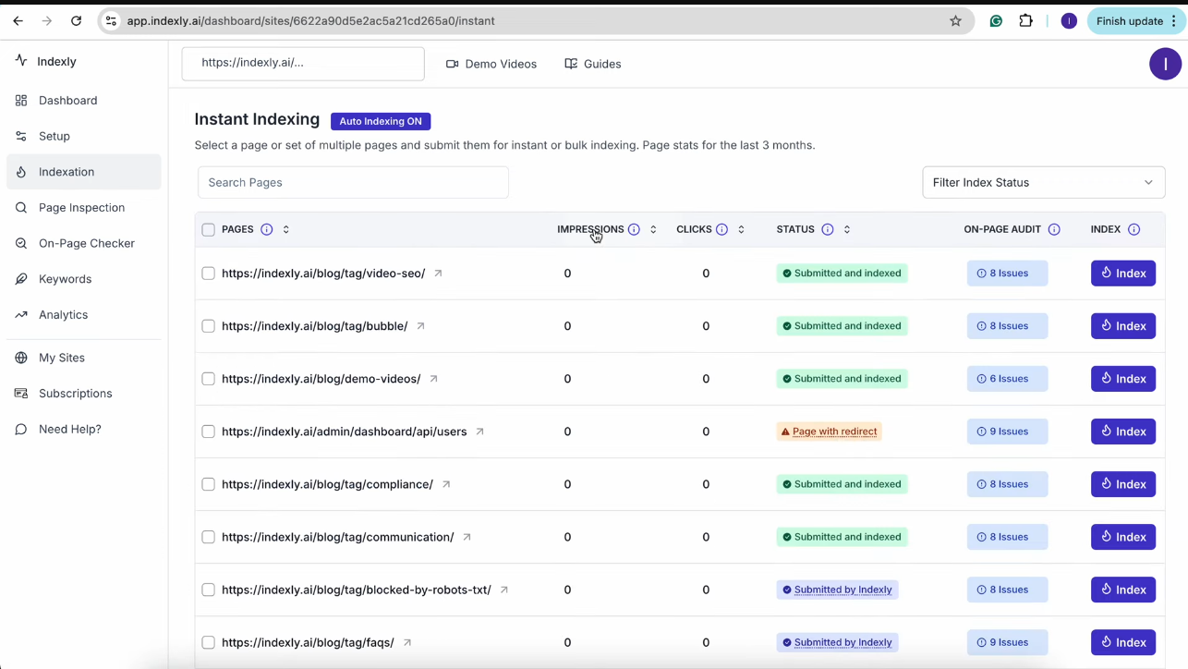Open the video-seo page via its external-link arrow
This screenshot has width=1188, height=669.
437,273
